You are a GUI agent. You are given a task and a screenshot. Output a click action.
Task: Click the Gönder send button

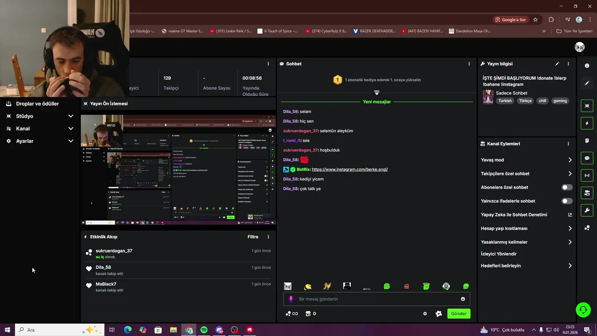point(458,314)
